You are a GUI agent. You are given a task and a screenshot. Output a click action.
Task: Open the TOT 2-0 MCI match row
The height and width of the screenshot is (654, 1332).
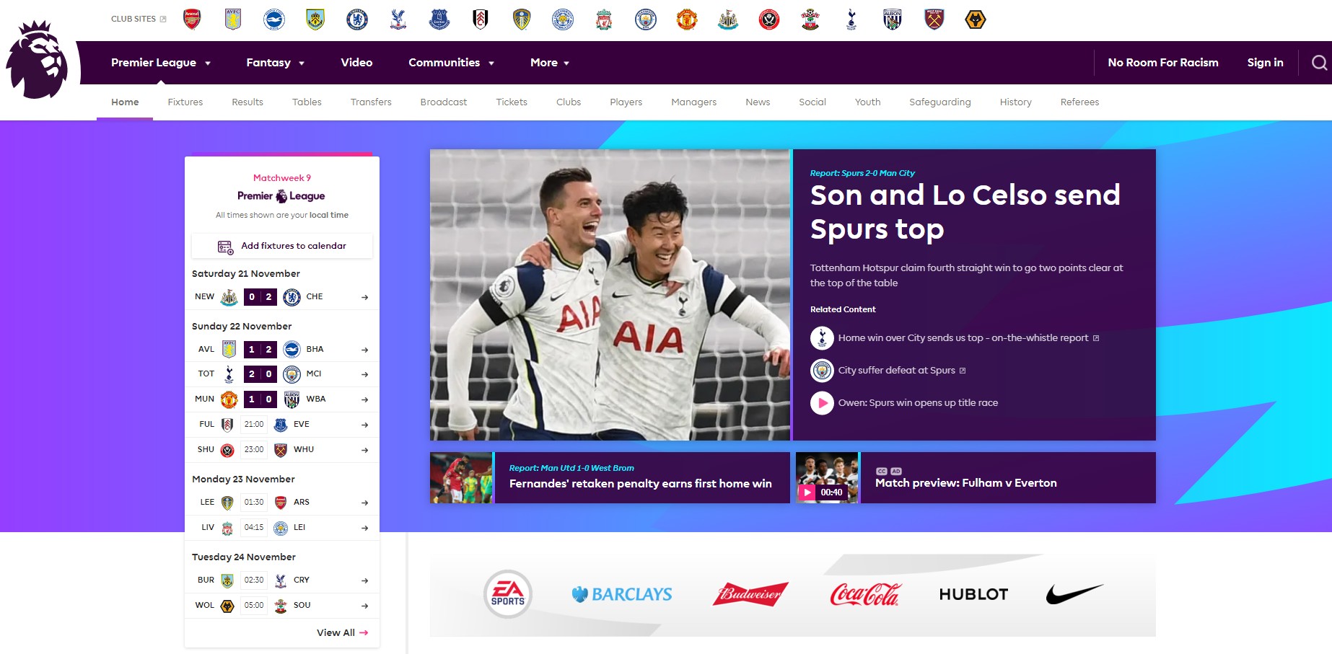[x=282, y=374]
